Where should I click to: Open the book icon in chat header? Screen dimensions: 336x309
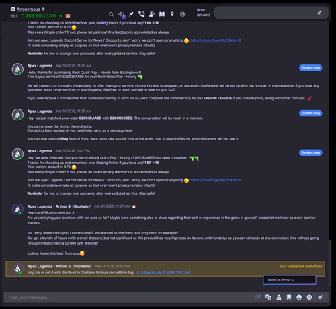tap(162, 14)
